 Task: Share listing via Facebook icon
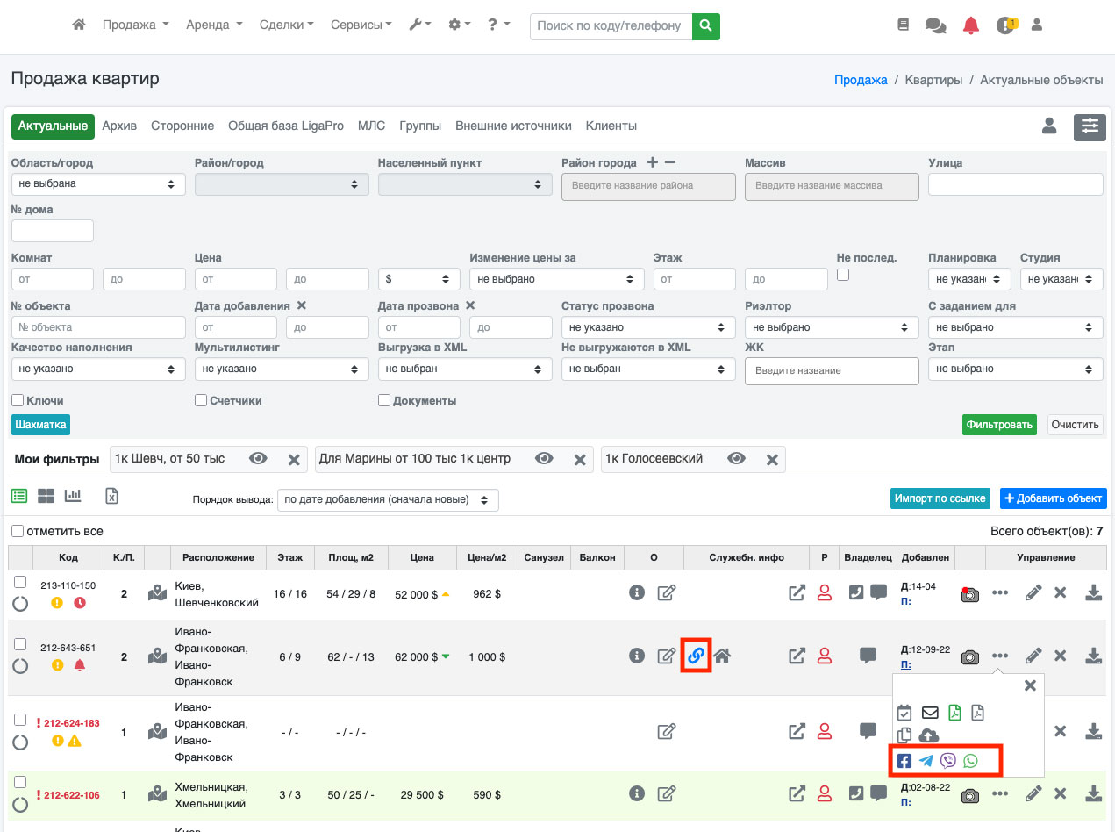(904, 761)
